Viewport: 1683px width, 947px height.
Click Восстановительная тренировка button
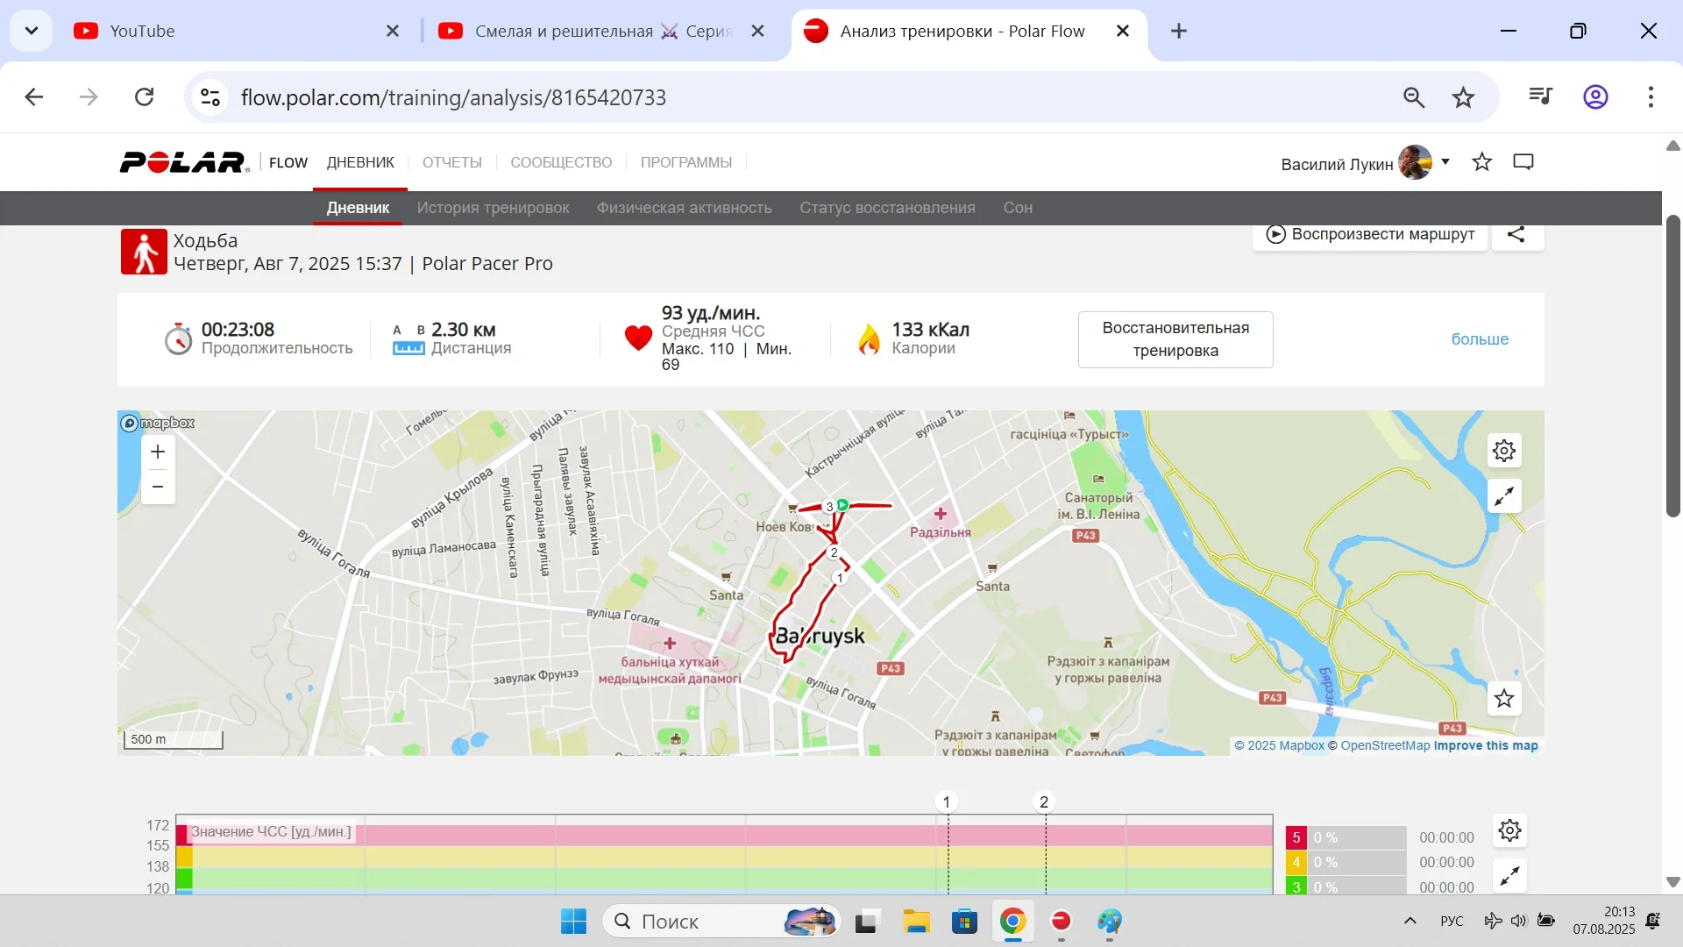1175,339
